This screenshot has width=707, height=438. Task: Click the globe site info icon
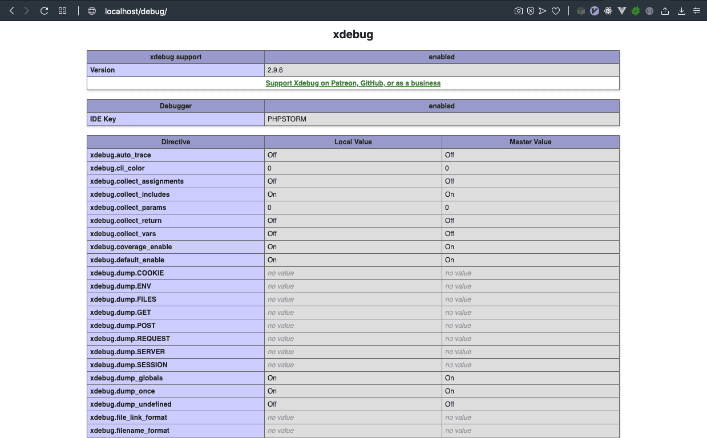(x=92, y=11)
